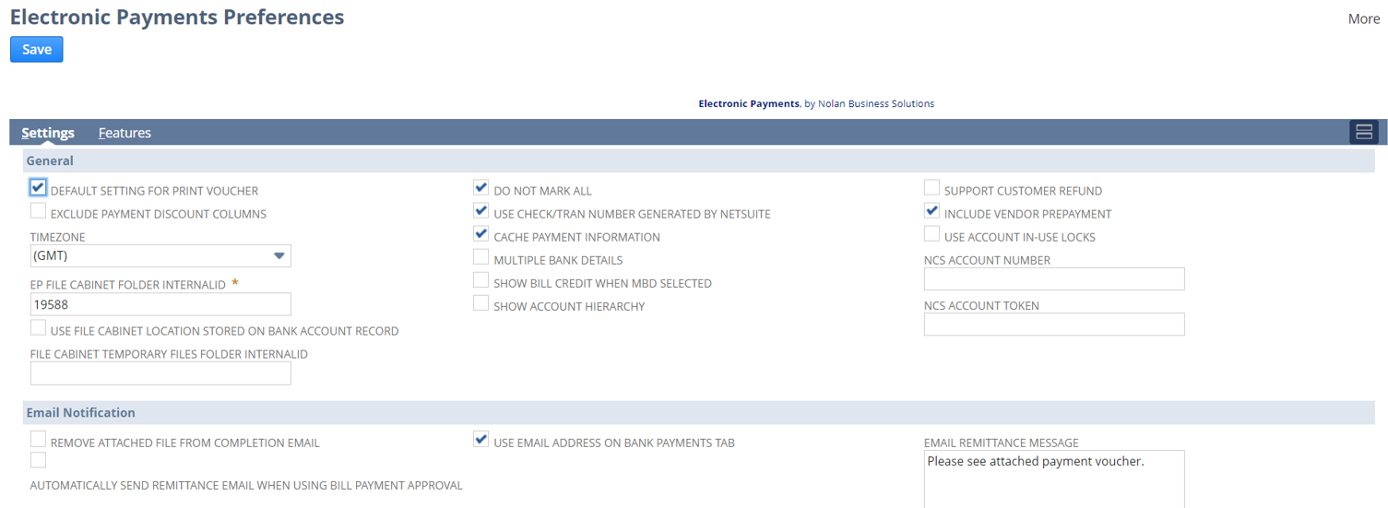Click the NCS Account Token field
Viewport: 1388px width, 508px height.
tap(1054, 325)
